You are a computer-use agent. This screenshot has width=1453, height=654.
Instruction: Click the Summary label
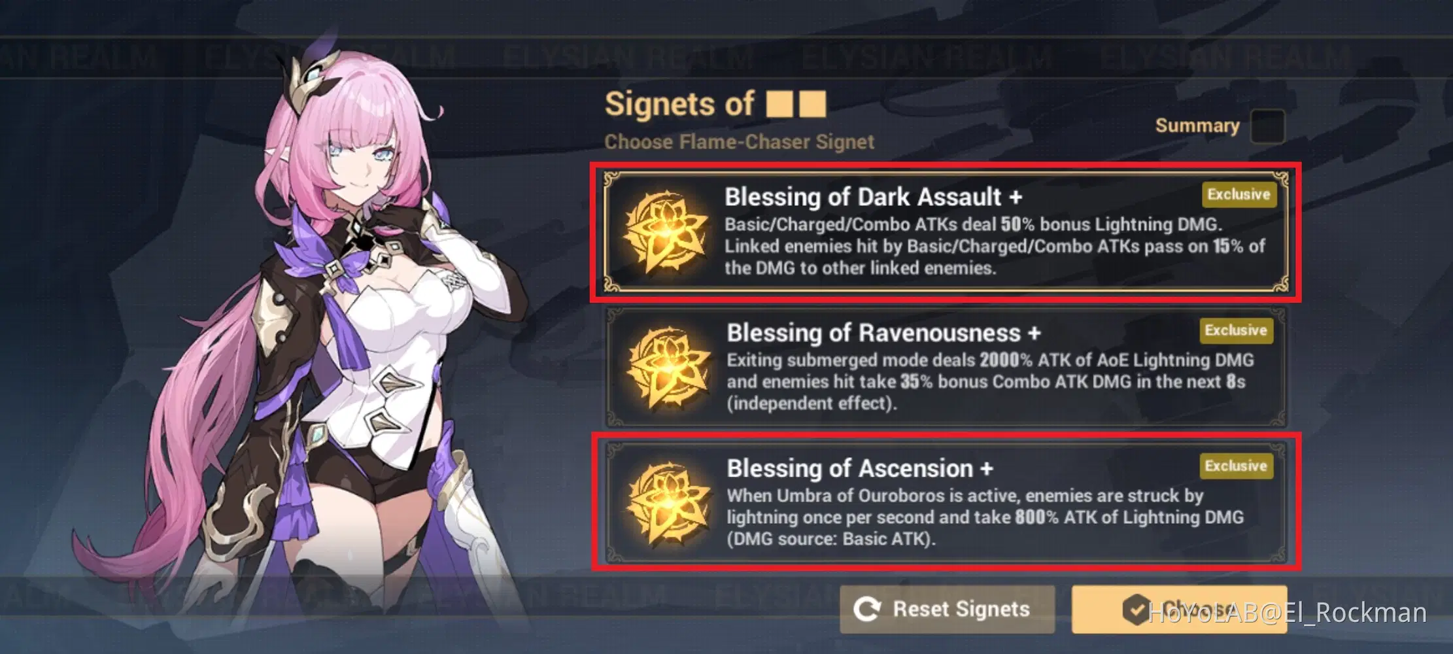[x=1197, y=126]
